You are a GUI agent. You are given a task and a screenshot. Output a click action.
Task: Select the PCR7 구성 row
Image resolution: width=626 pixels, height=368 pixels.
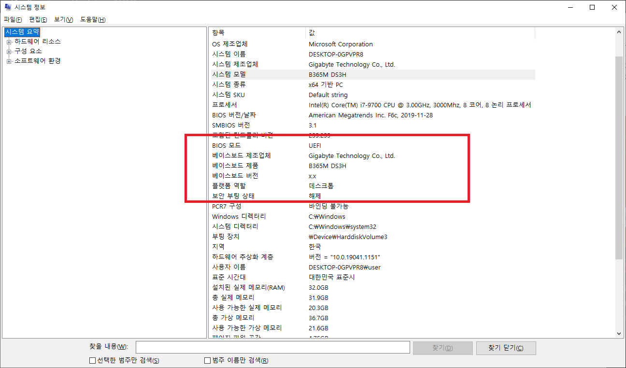(x=372, y=206)
